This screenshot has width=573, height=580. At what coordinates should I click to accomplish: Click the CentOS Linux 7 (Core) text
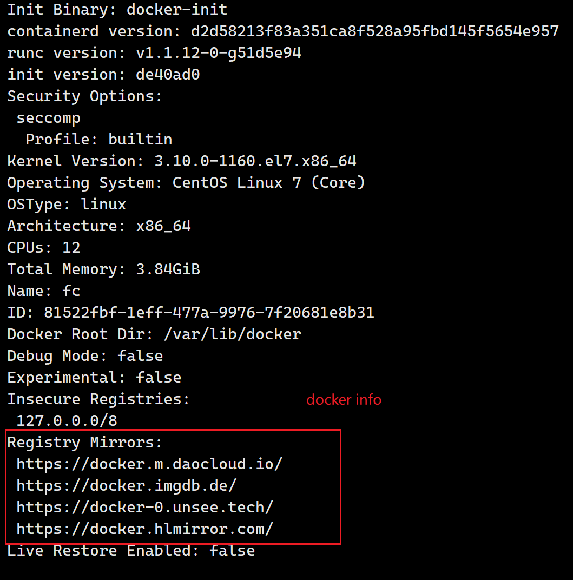(268, 183)
